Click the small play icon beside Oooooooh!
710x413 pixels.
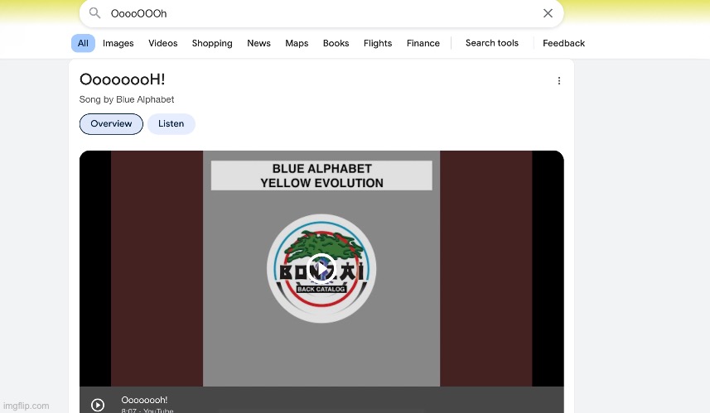[98, 405]
